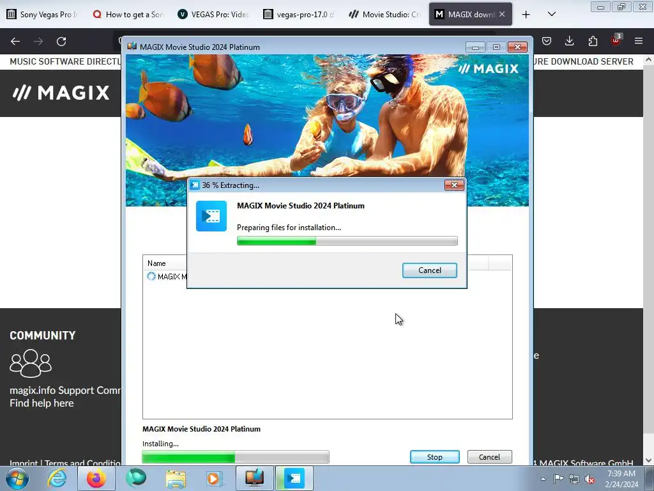This screenshot has height=491, width=654.
Task: Stop the Movie Studio installation
Action: pyautogui.click(x=434, y=456)
